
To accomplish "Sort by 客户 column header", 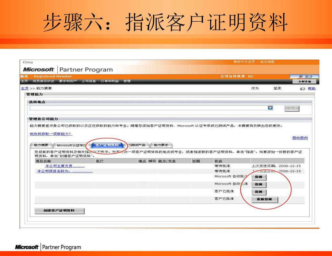I will 100,161.
